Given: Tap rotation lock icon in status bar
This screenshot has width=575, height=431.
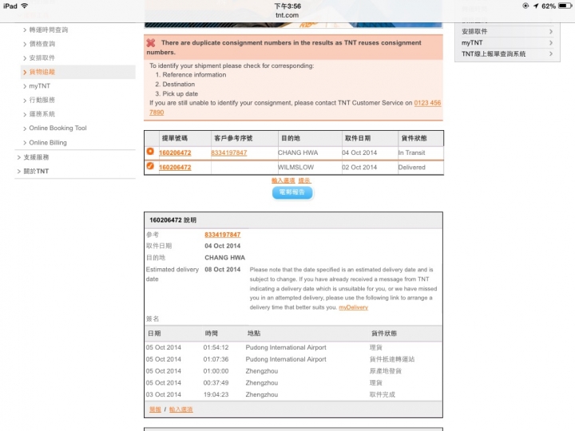Looking at the screenshot, I should pos(525,6).
